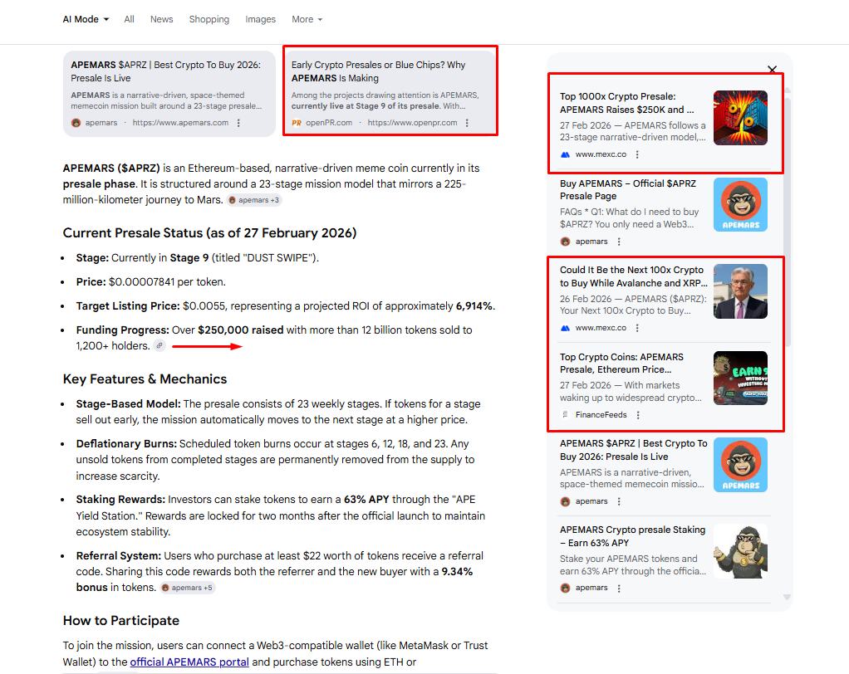Viewport: 849px width, 674px height.
Task: Open APEMARS $APRZ Best Crypto source card
Action: coord(169,94)
